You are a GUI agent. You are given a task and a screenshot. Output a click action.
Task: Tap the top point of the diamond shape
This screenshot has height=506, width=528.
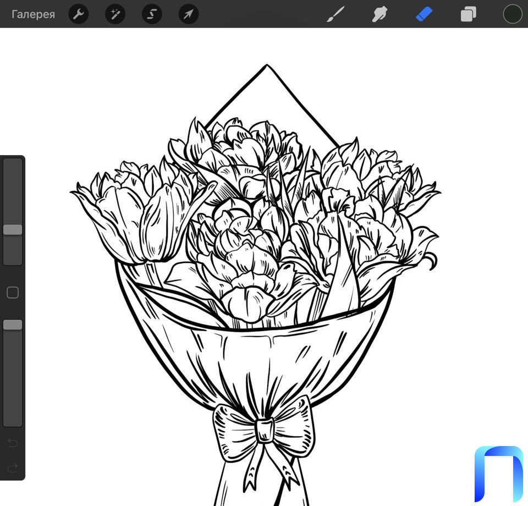[267, 65]
